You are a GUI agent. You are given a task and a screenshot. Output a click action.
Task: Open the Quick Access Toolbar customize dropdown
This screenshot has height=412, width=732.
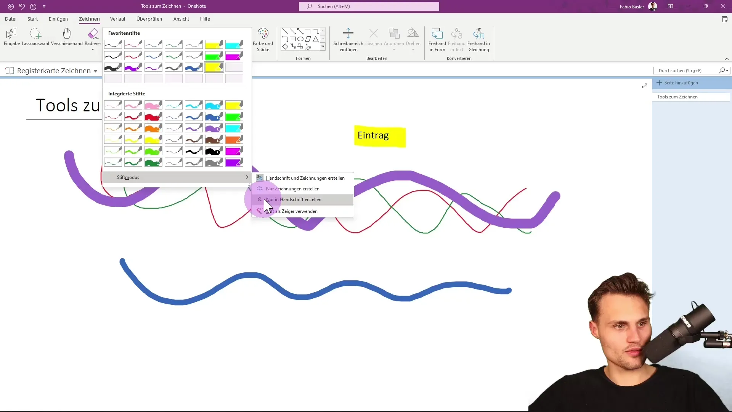[x=44, y=6]
